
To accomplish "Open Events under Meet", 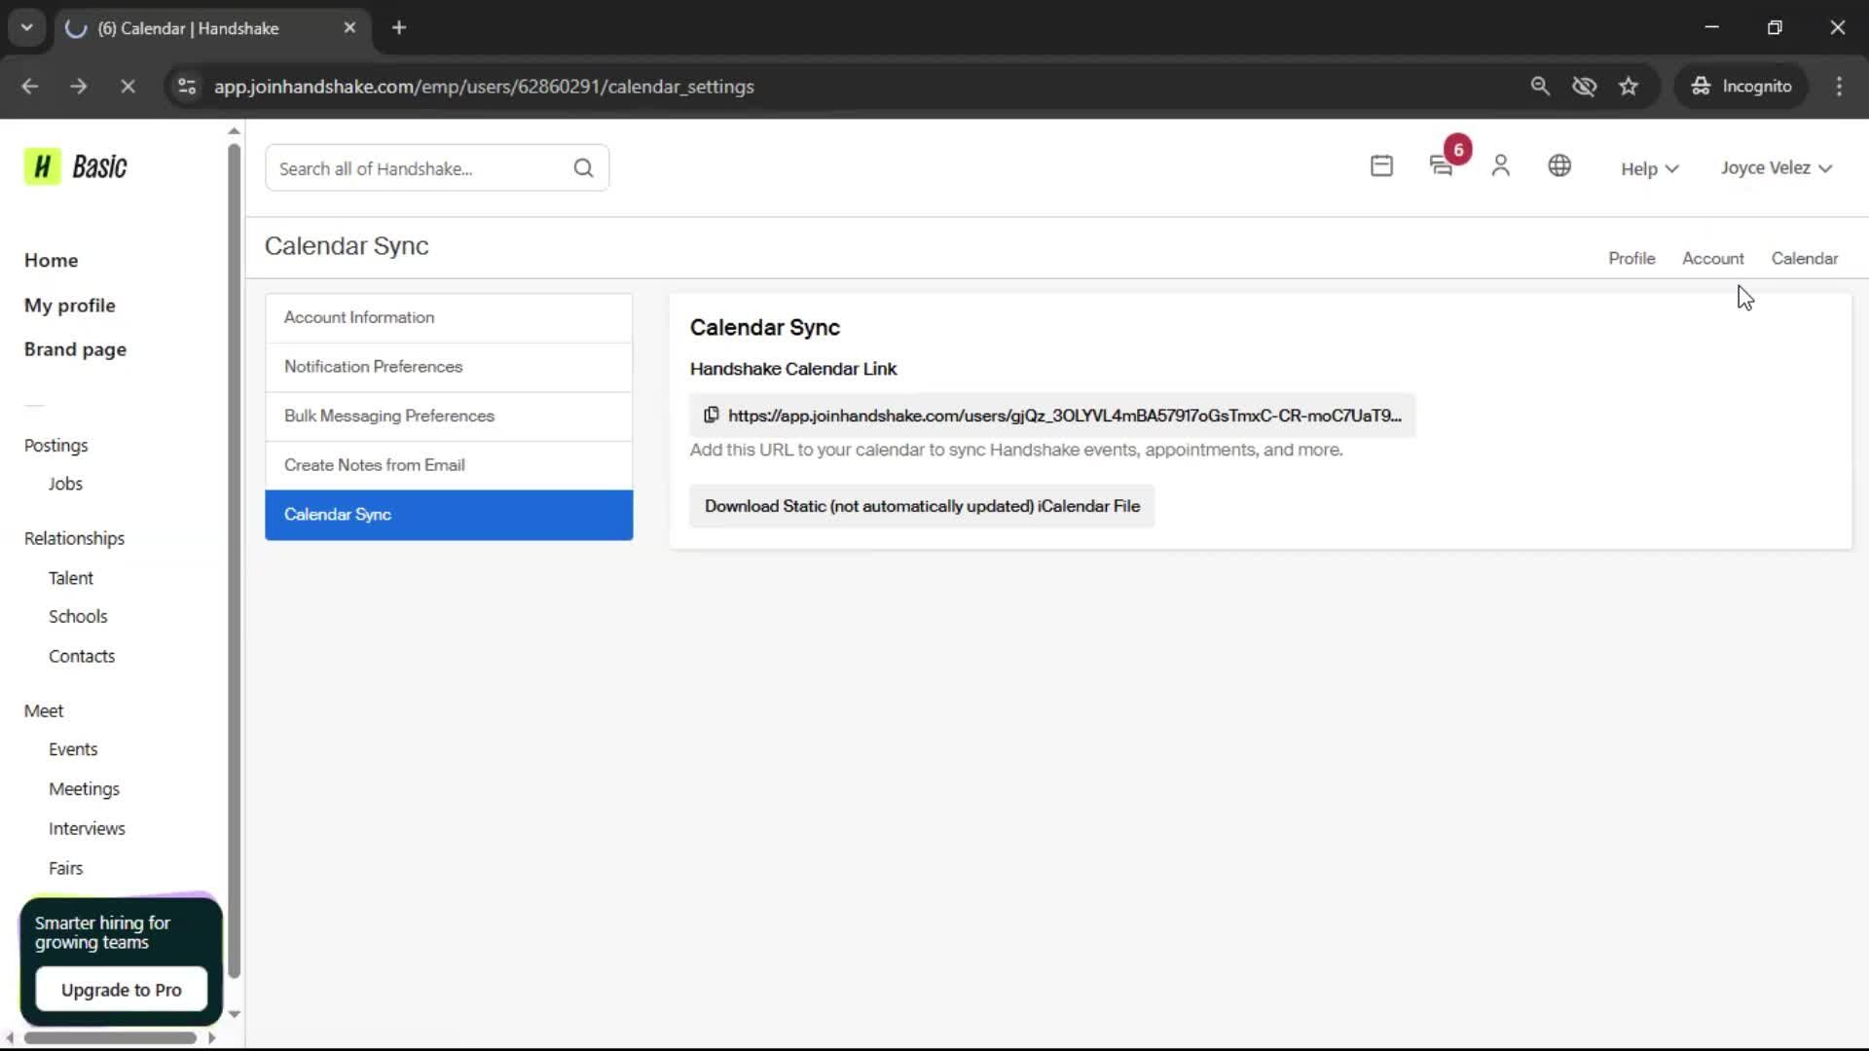I will [73, 749].
